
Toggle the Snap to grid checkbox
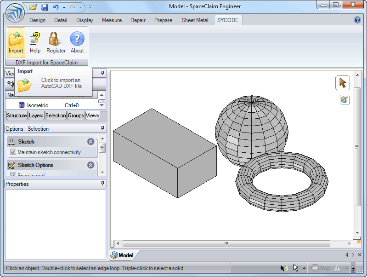(x=13, y=174)
